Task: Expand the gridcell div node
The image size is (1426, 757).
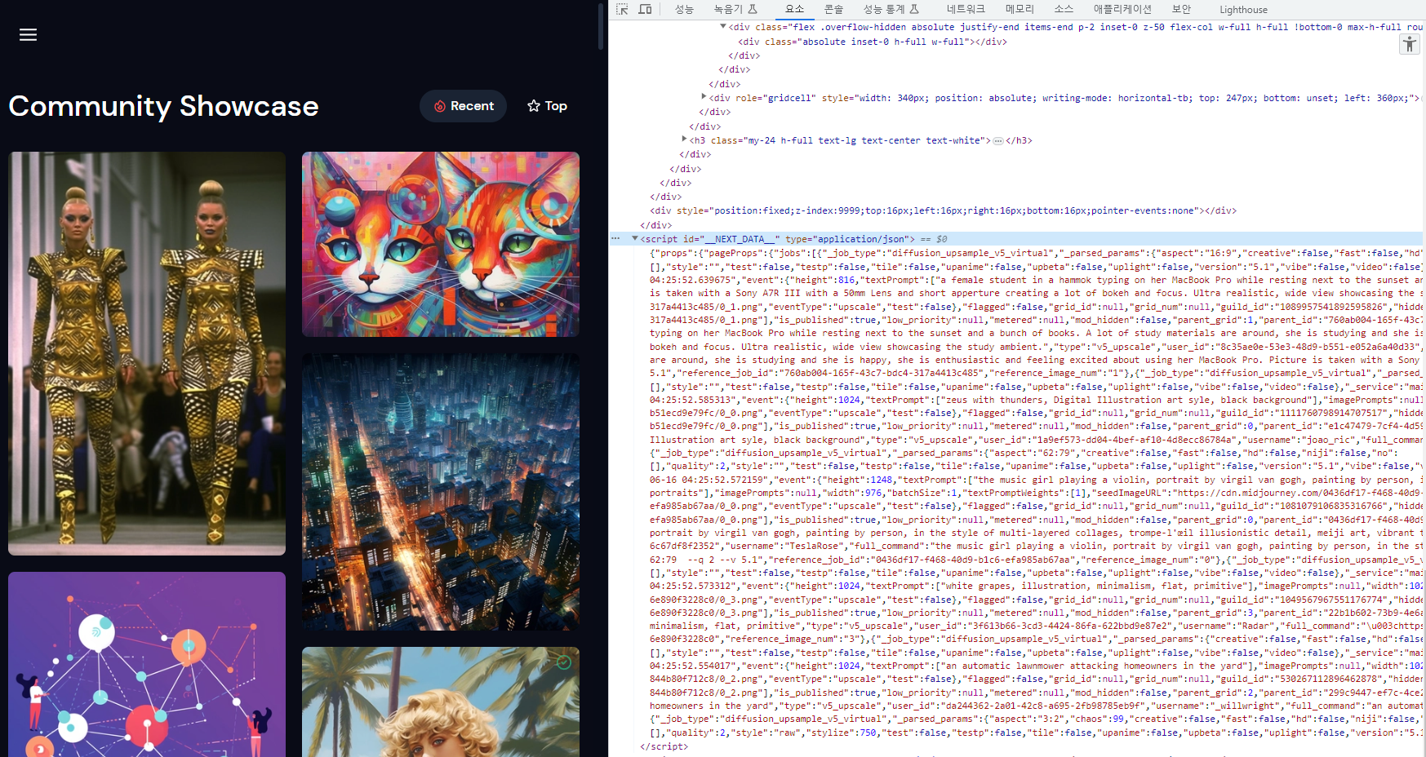Action: pyautogui.click(x=704, y=97)
